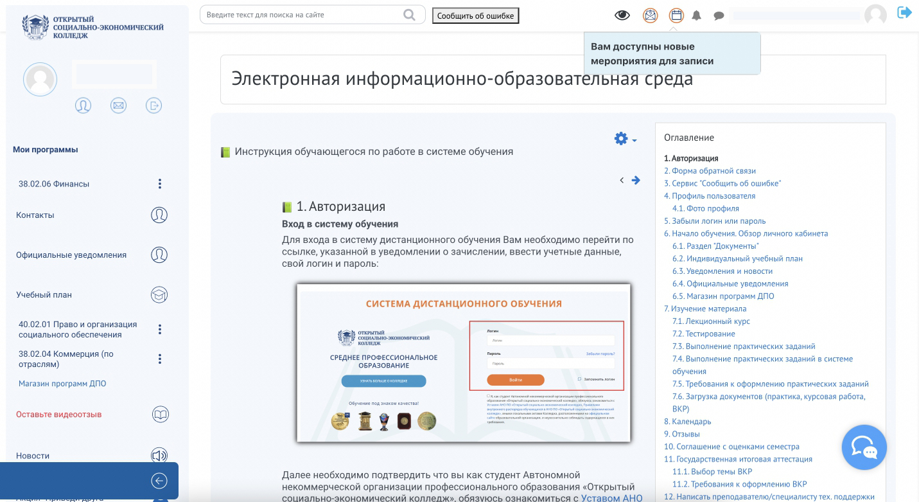The width and height of the screenshot is (919, 502).
Task: Click the sidebar profile avatar picture
Action: (40, 80)
